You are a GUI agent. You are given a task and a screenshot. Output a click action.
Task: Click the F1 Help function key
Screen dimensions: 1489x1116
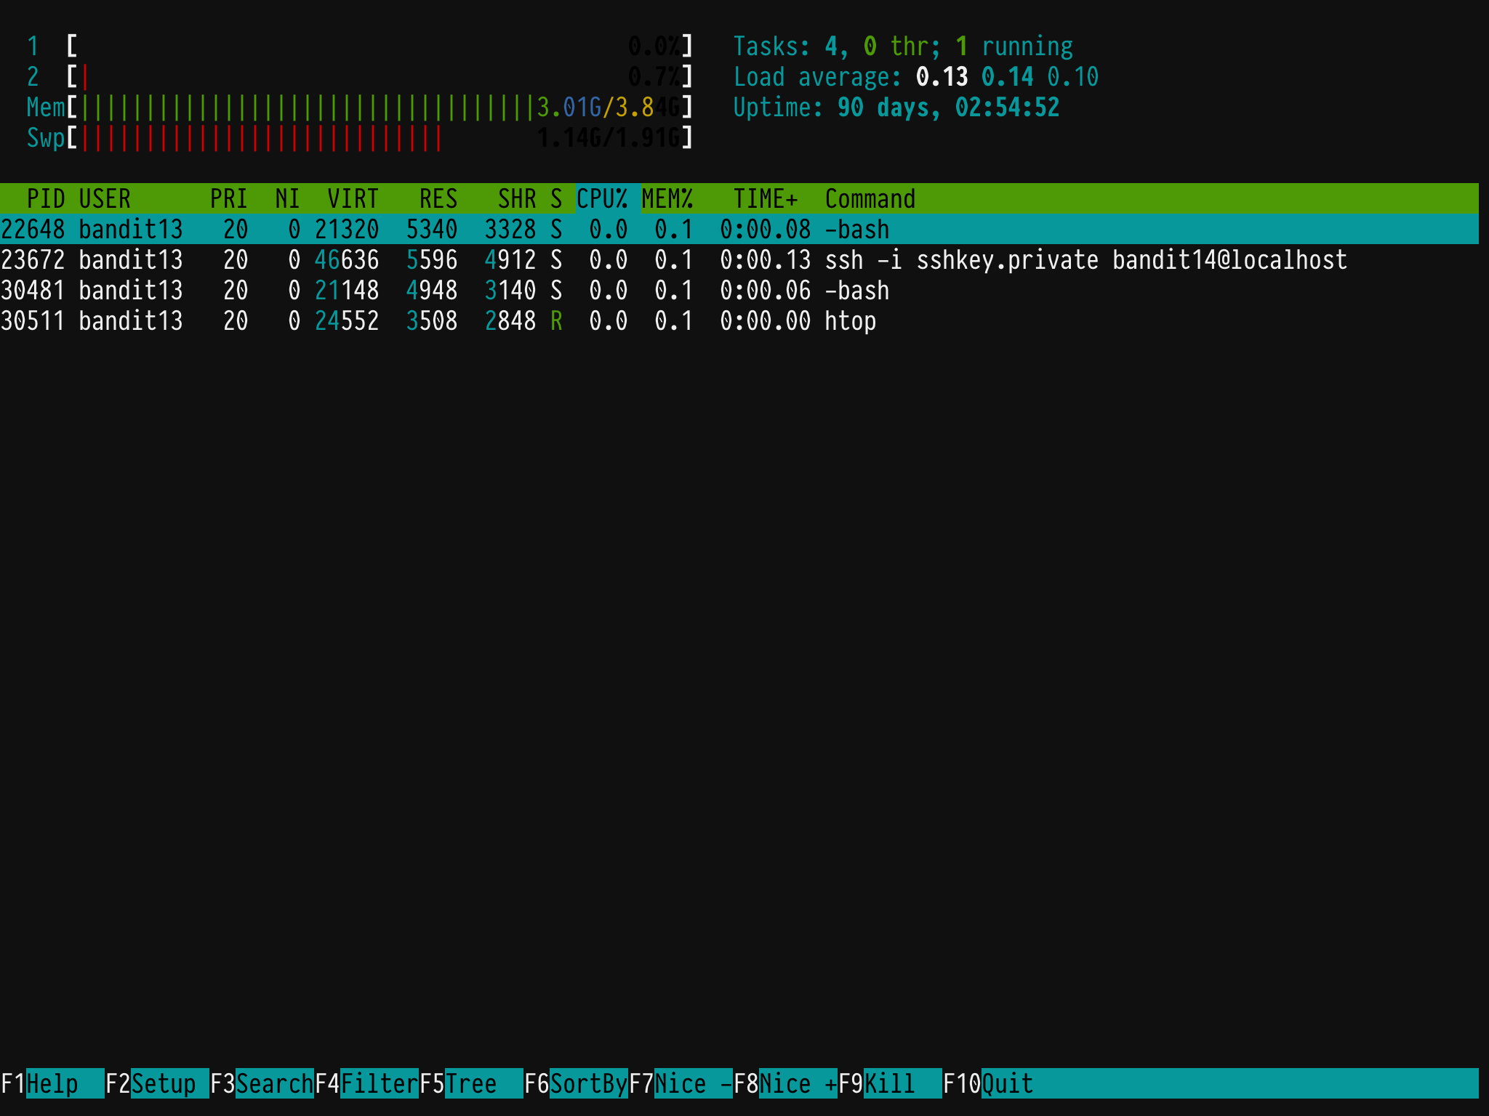coord(52,1083)
